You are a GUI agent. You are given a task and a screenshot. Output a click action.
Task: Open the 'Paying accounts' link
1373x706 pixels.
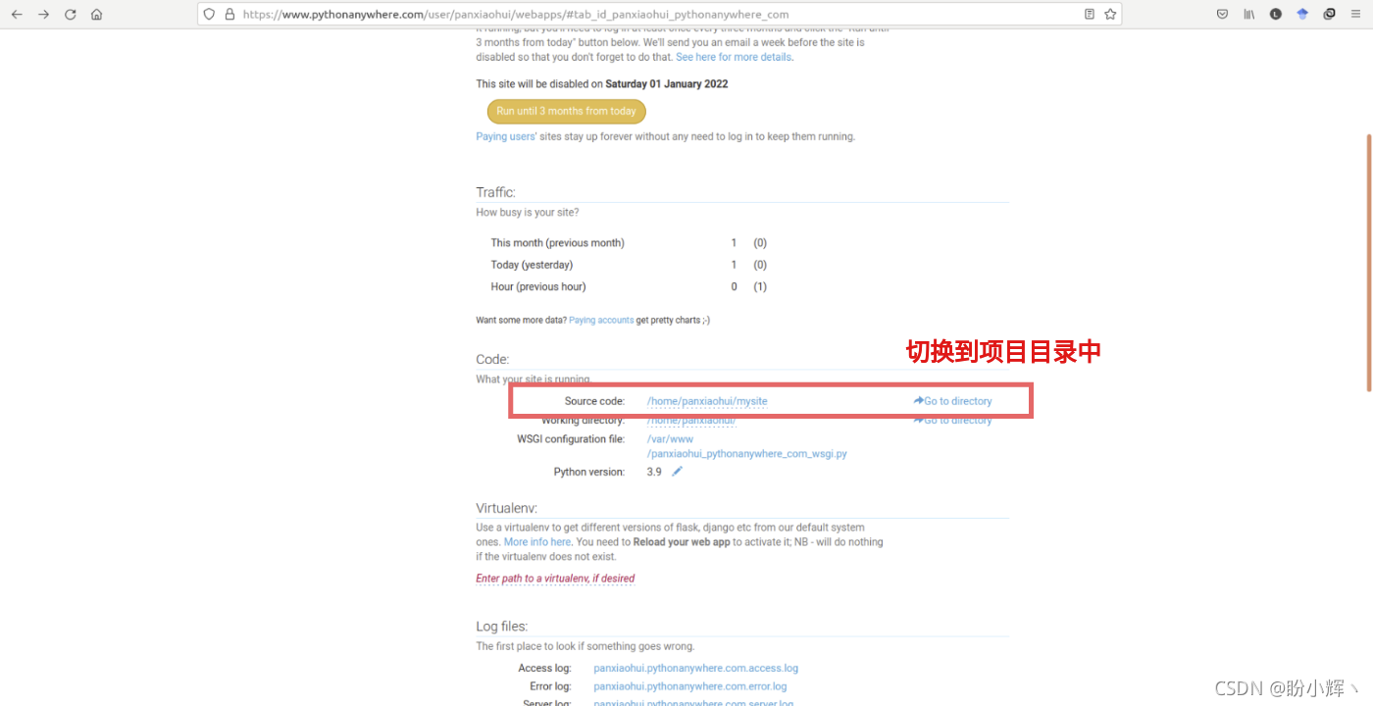tap(601, 320)
